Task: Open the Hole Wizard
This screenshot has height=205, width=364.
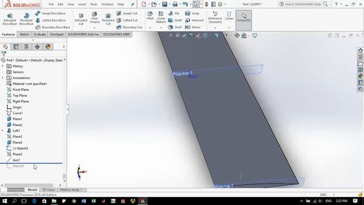Action: [94, 18]
